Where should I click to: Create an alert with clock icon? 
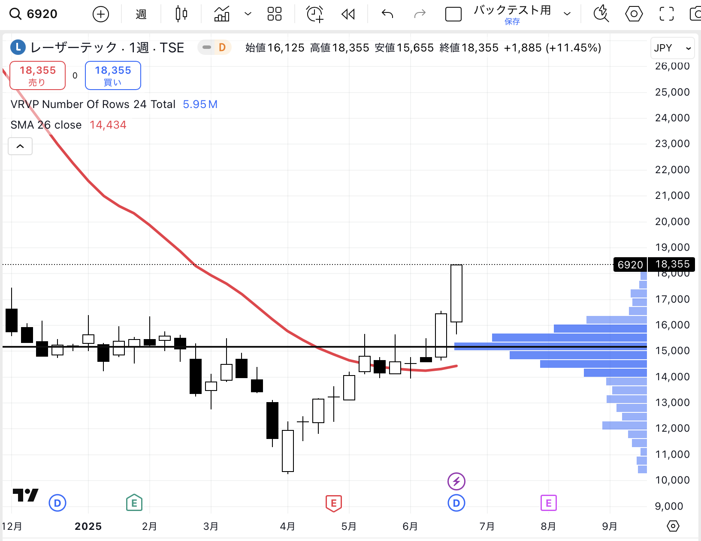tap(315, 14)
